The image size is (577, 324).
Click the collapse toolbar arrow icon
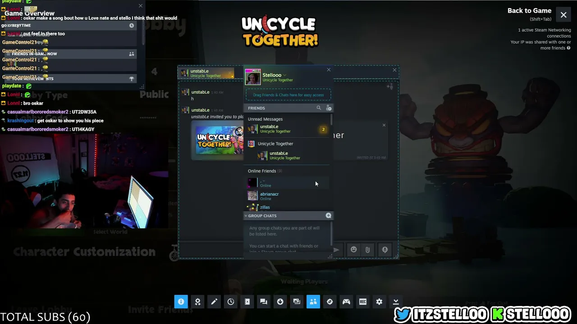(x=396, y=301)
